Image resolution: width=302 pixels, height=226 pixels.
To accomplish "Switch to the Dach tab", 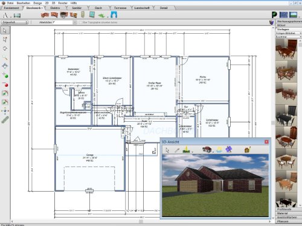I will click(x=98, y=8).
